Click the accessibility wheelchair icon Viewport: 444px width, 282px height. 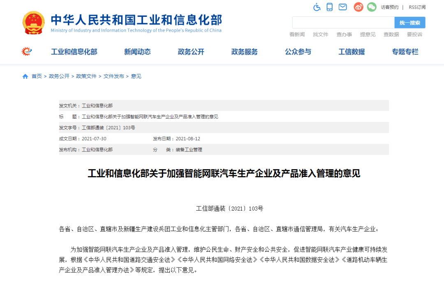click(317, 7)
